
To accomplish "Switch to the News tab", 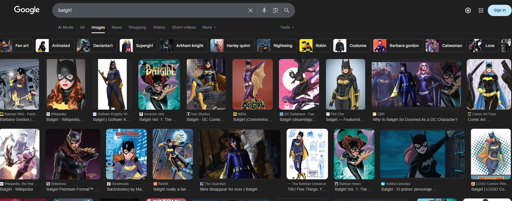I will pyautogui.click(x=117, y=27).
